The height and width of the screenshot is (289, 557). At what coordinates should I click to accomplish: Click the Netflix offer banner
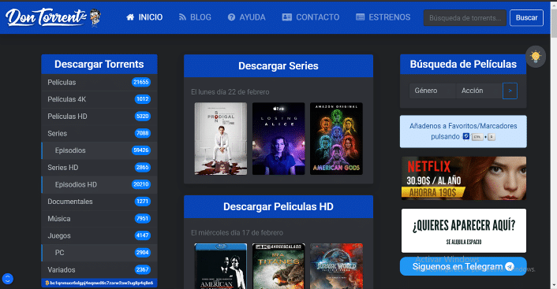464,179
